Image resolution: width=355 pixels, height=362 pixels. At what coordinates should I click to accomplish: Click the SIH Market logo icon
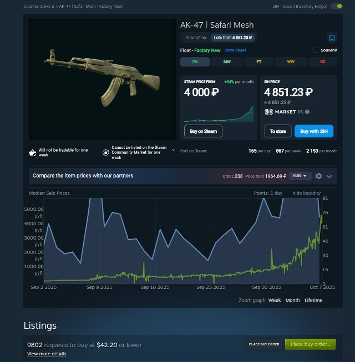click(268, 112)
